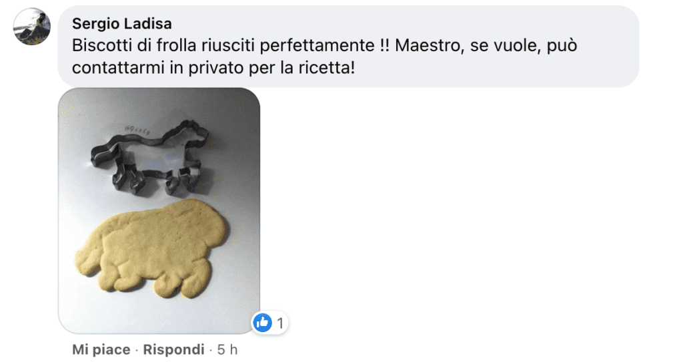The width and height of the screenshot is (683, 362).
Task: Click the baked shortbread cookie in the photo
Action: coord(151,248)
